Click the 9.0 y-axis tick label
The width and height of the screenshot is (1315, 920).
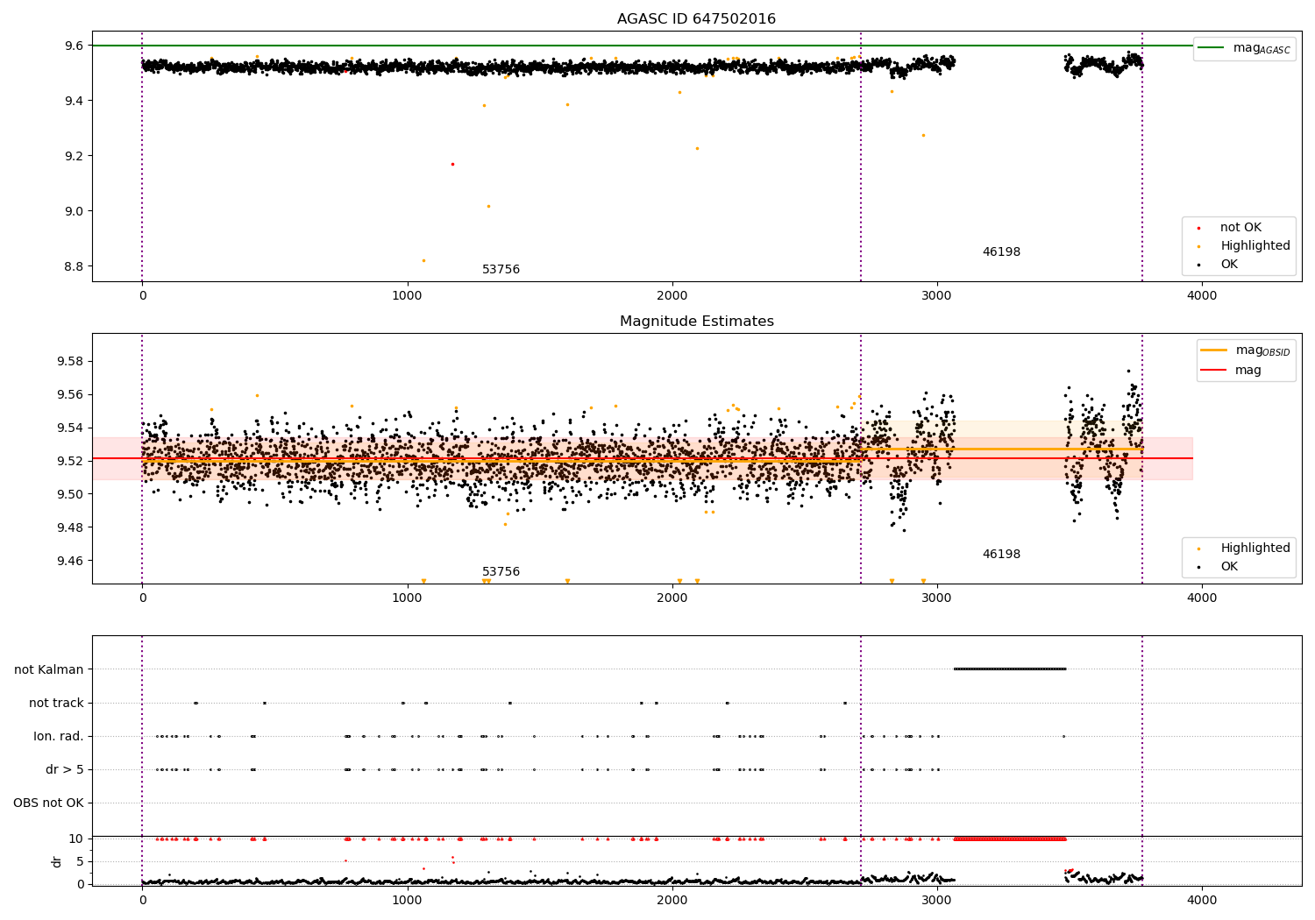(74, 211)
